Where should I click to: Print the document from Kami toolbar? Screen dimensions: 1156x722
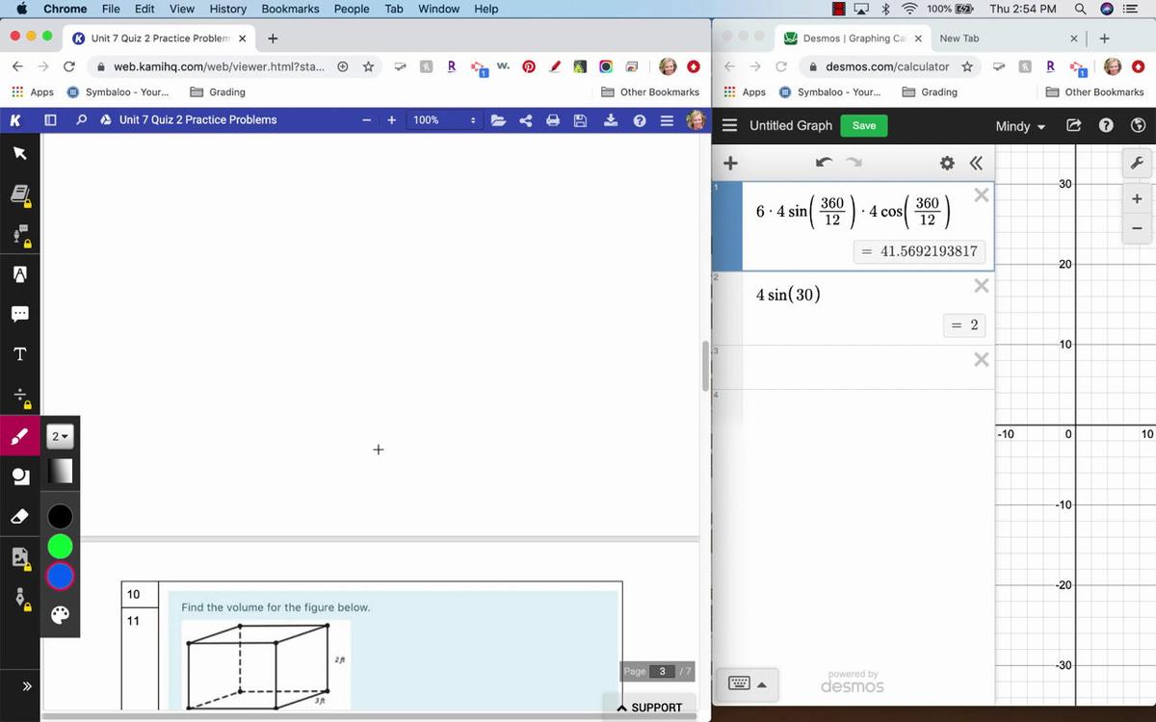point(553,120)
